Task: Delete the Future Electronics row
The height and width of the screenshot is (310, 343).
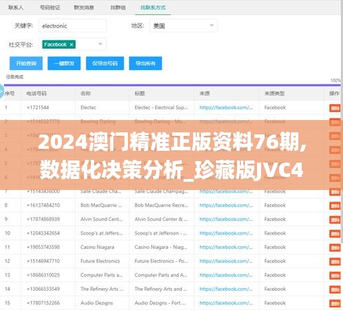Action: (x=335, y=261)
